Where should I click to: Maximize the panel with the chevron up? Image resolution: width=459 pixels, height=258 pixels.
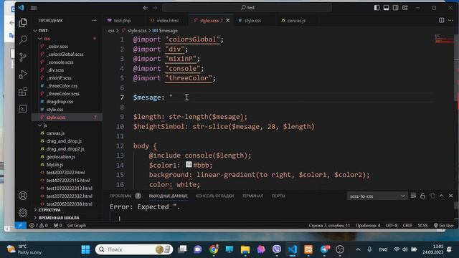tap(442, 196)
